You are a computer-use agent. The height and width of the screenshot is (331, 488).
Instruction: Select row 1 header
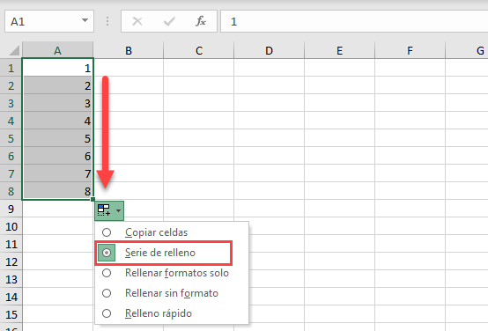11,68
